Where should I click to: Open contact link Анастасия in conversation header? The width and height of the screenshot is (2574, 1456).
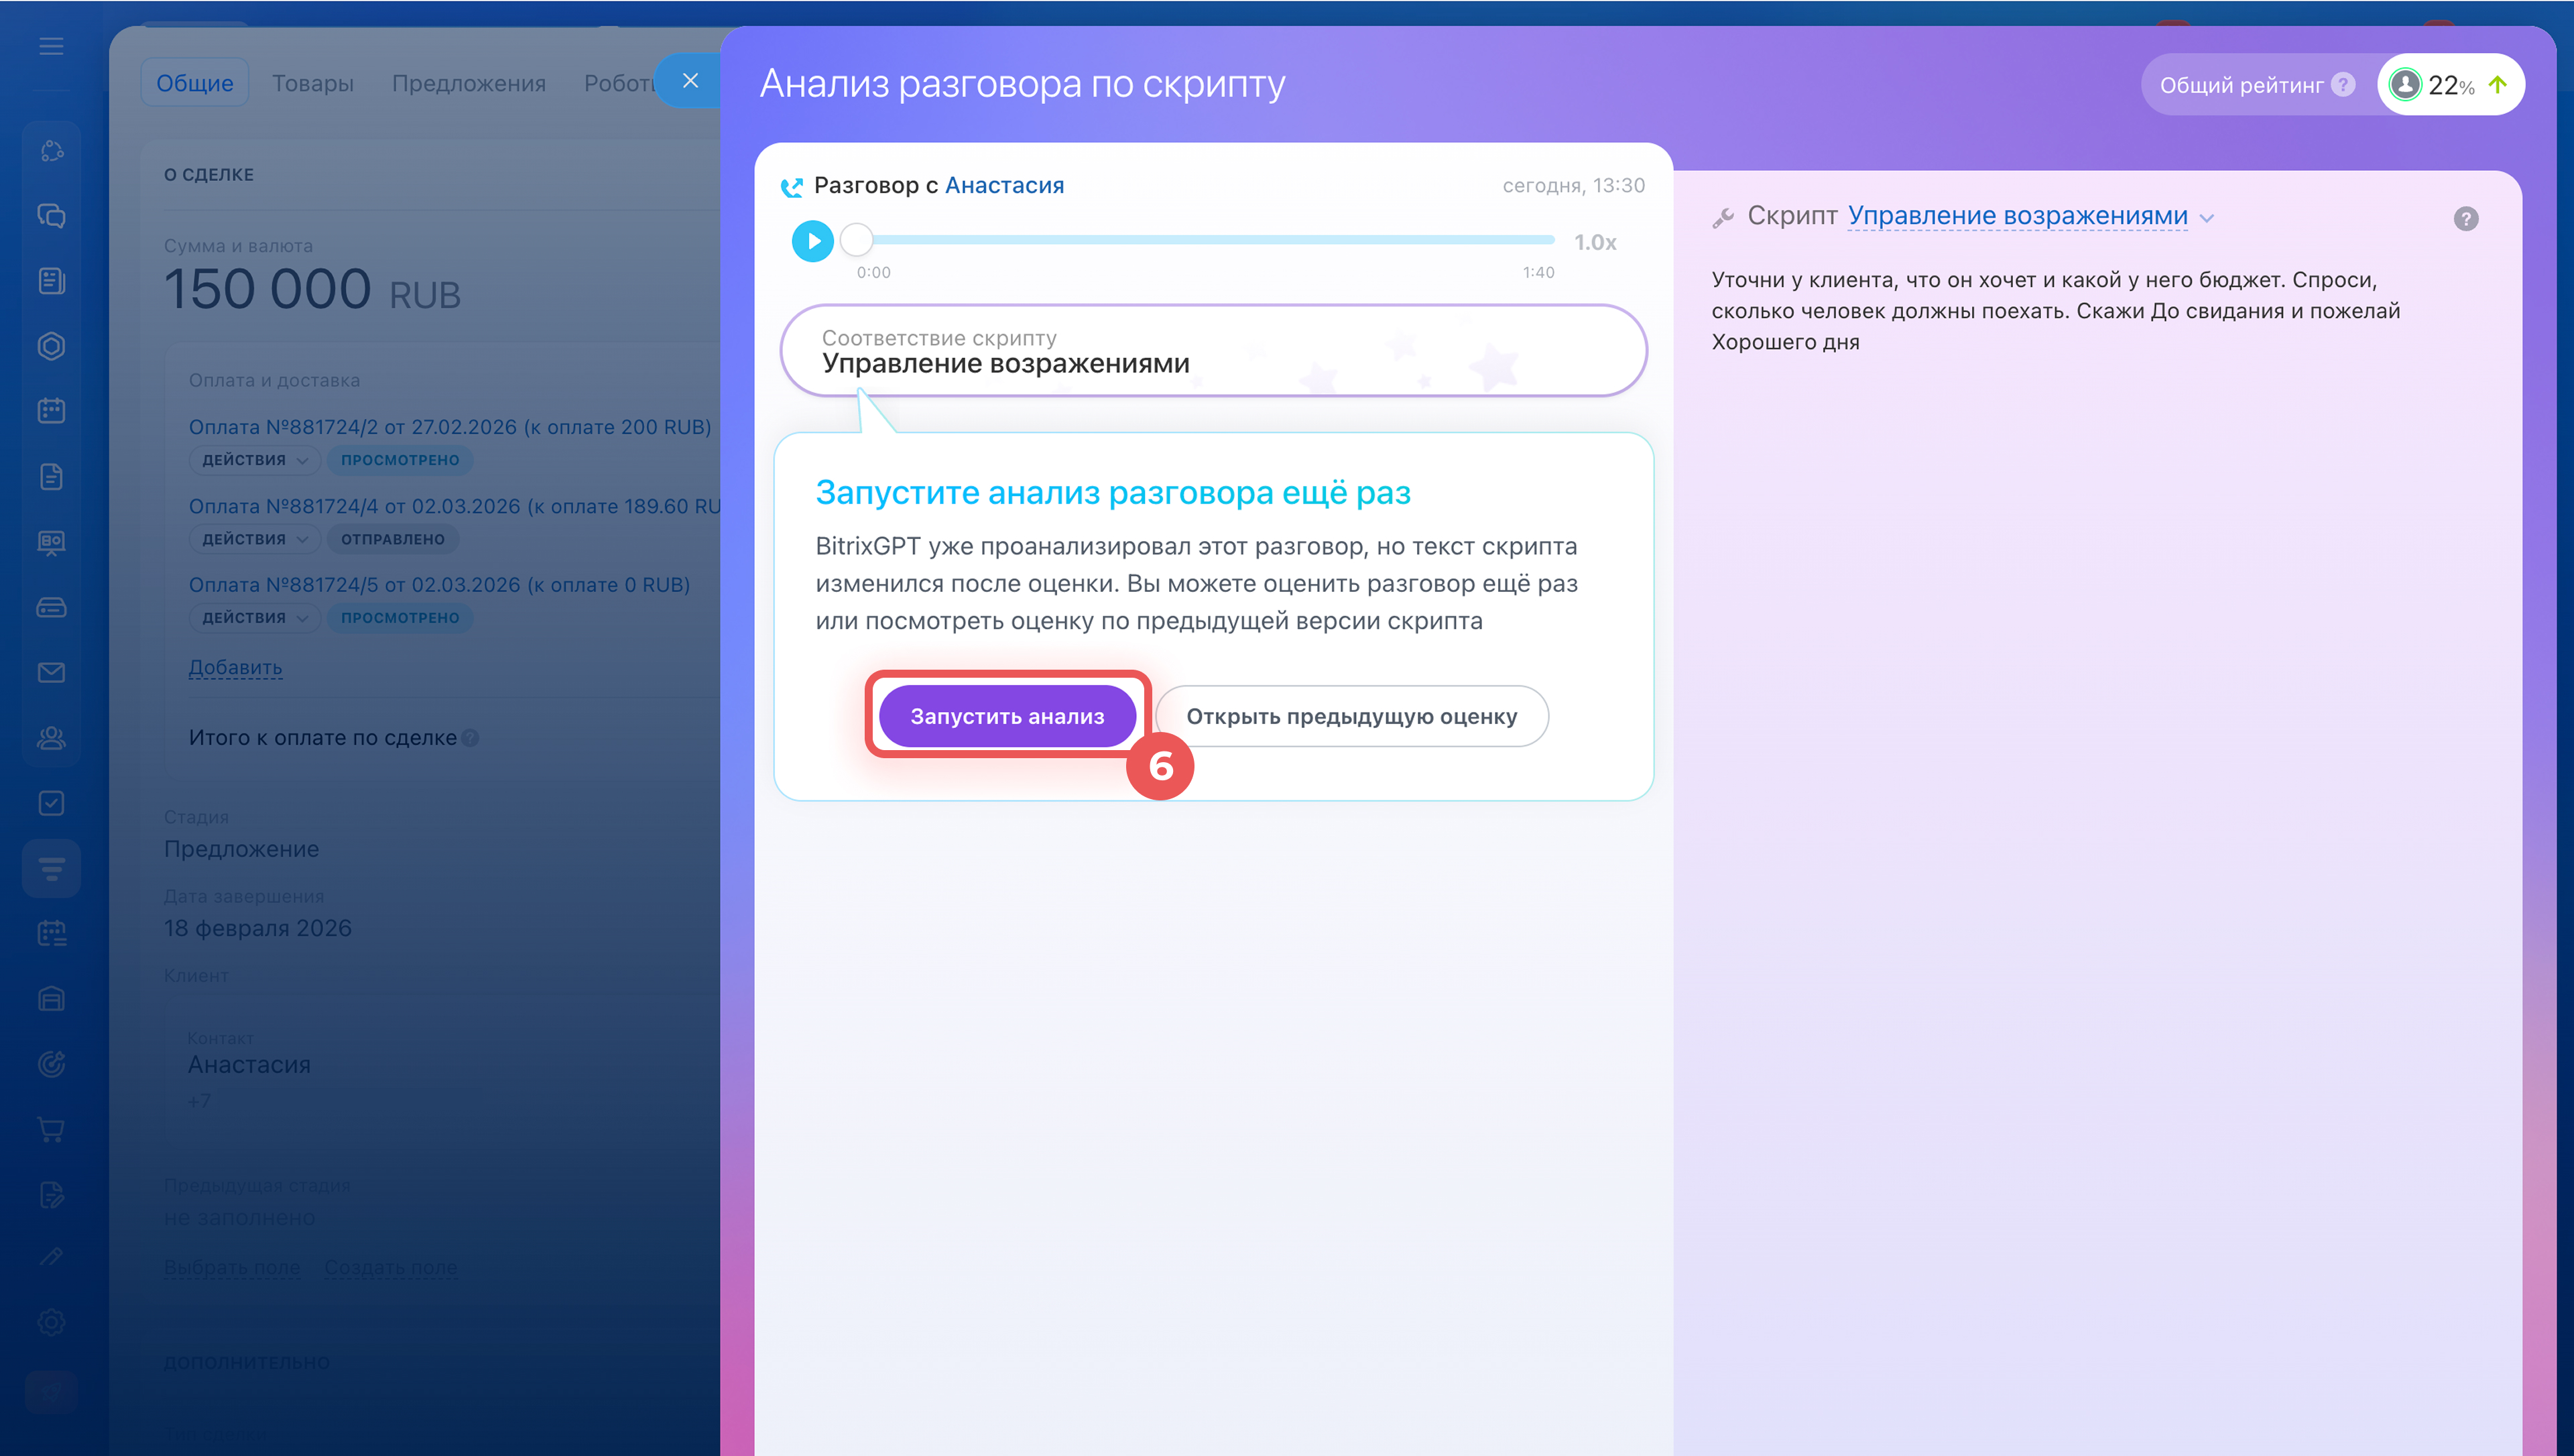click(x=1003, y=185)
